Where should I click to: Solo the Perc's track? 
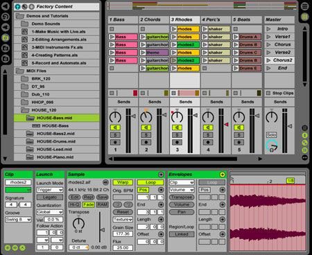[x=208, y=135]
